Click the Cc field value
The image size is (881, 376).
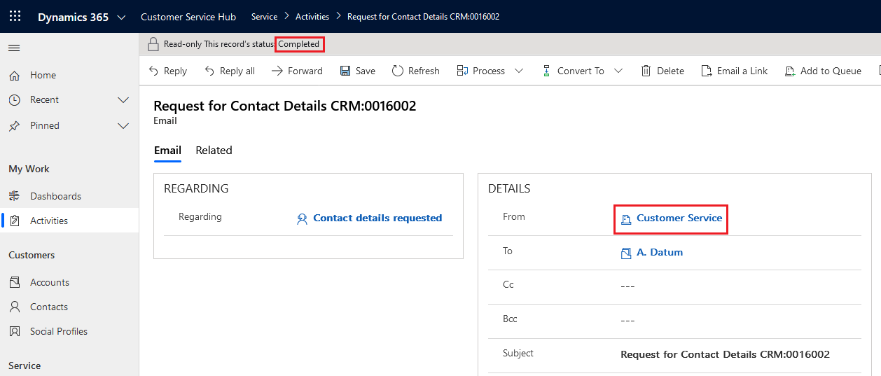click(627, 286)
